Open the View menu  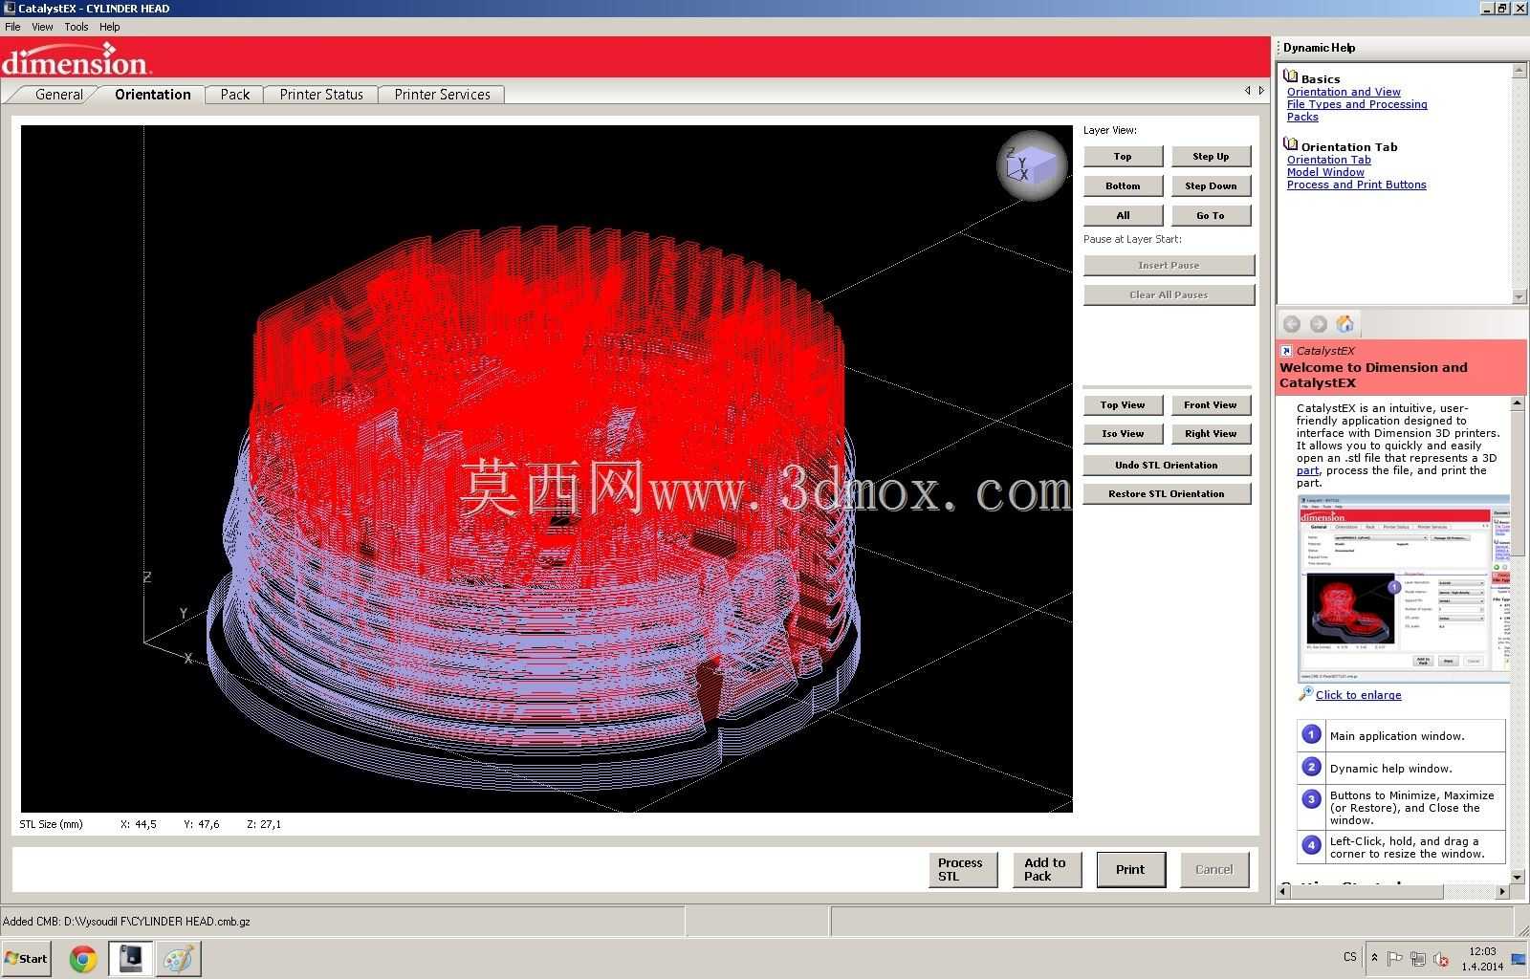tap(42, 27)
